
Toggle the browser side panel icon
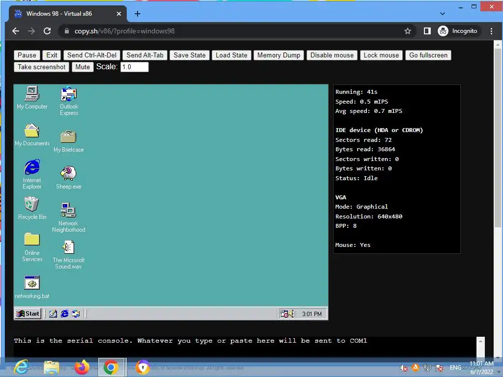[x=427, y=31]
